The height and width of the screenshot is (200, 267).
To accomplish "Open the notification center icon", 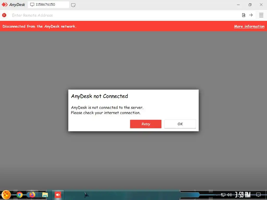I will (x=258, y=195).
